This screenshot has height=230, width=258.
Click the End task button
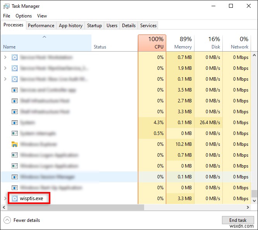point(238,220)
